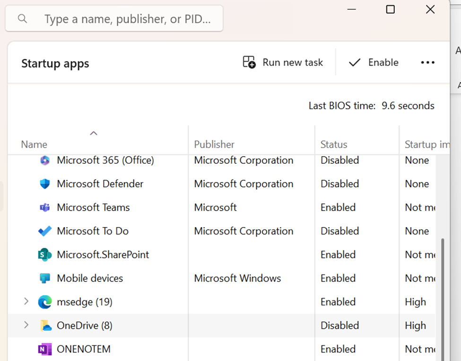Click the ONENOTEM OneNote icon
The height and width of the screenshot is (361, 461).
(45, 349)
